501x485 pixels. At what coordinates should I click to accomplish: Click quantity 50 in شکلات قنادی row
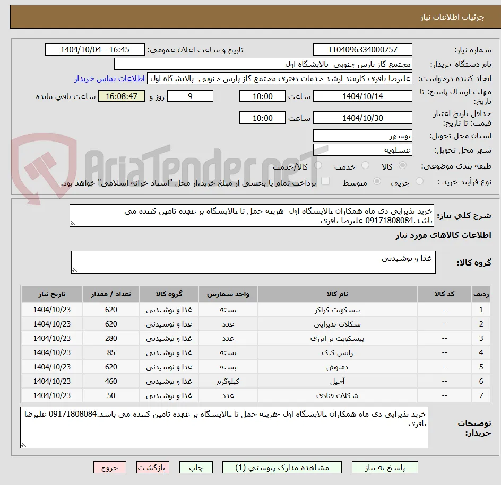(x=111, y=395)
